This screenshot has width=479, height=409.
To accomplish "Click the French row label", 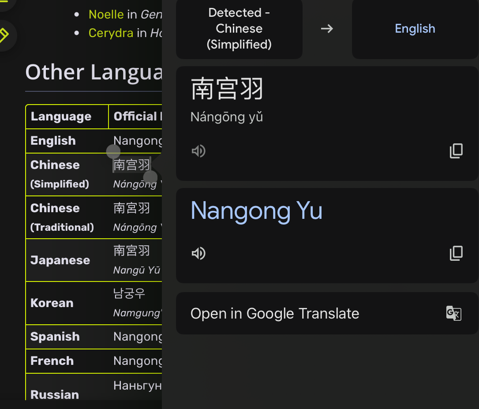I will tap(52, 361).
